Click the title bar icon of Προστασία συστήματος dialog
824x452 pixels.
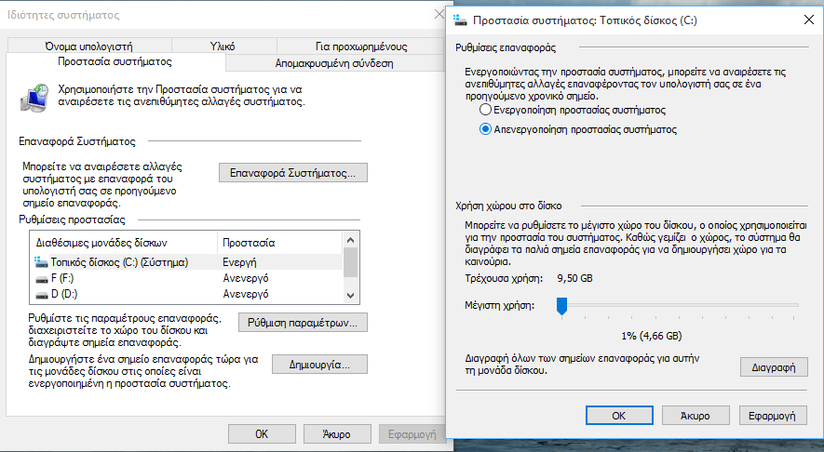pyautogui.click(x=462, y=19)
